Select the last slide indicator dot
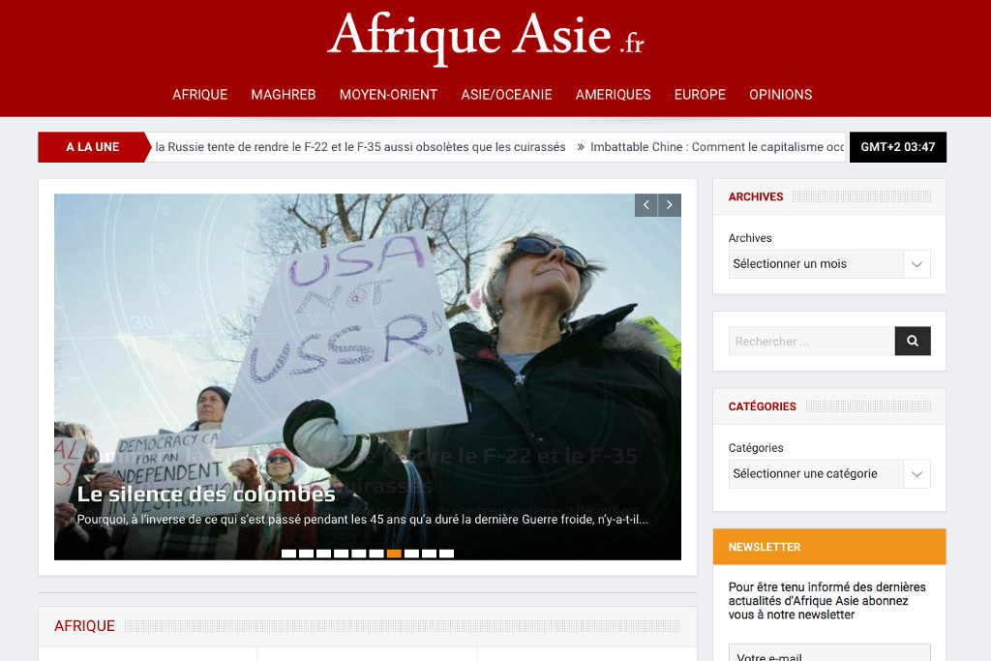 coord(447,554)
